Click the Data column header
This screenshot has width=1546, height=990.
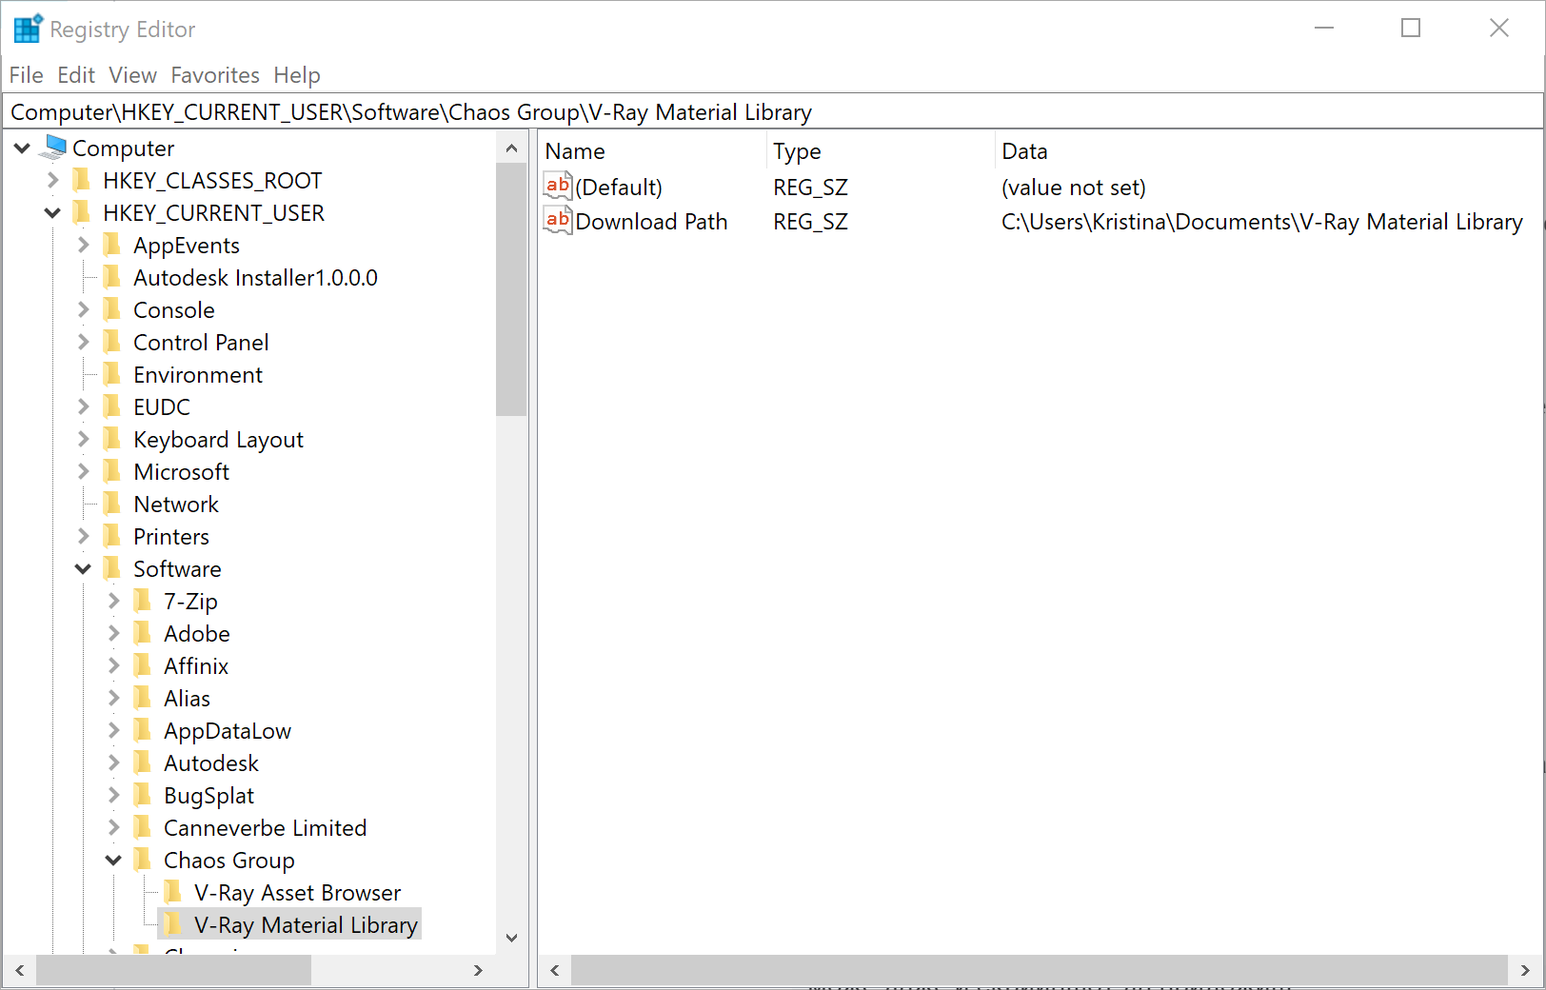[1024, 151]
